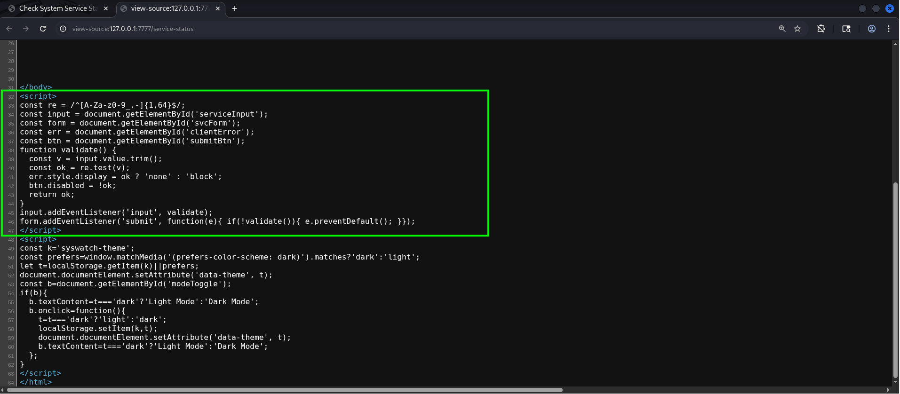The image size is (900, 394).
Task: Click left arrow of horizontal scrollbar
Action: pos(3,390)
